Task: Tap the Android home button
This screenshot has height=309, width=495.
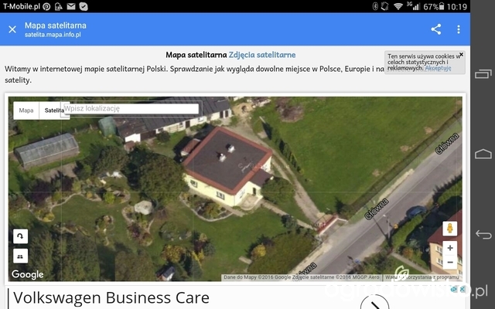Action: [483, 154]
